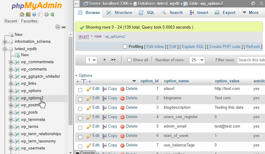Viewport: 265px width, 154px height.
Task: Click table icon beside wp_commentmeta
Action: (17, 62)
